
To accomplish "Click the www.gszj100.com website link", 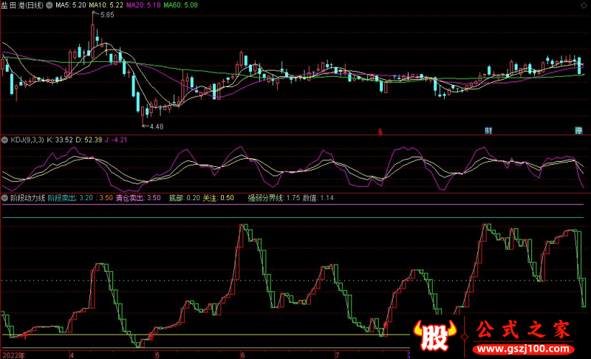I will pos(522,348).
